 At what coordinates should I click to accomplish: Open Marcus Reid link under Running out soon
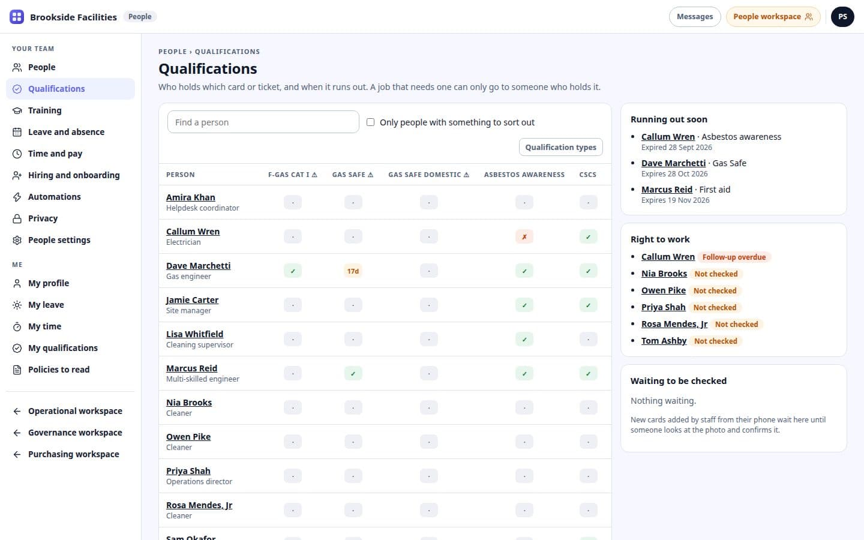[x=667, y=190]
